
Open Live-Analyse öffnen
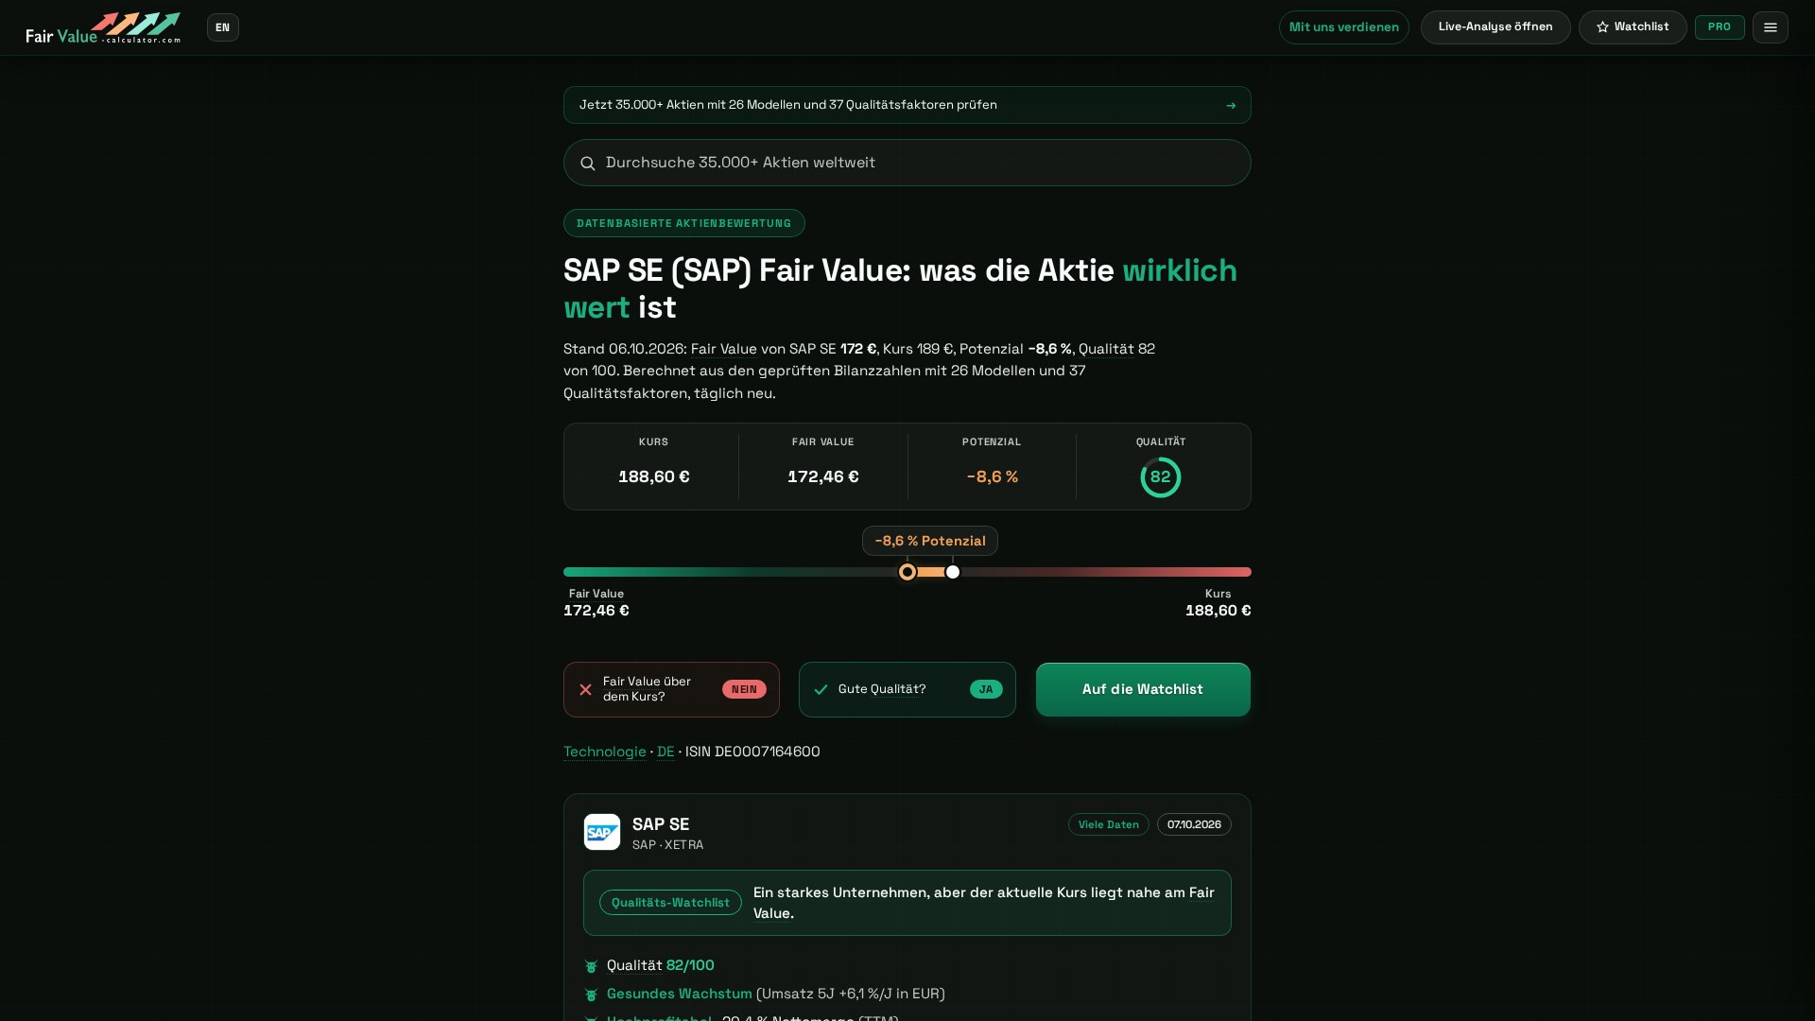click(1495, 27)
